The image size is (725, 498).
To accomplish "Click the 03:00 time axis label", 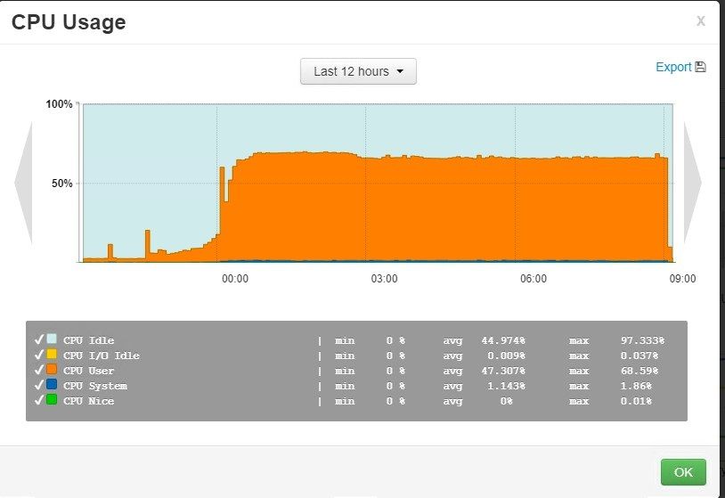I will [x=384, y=279].
